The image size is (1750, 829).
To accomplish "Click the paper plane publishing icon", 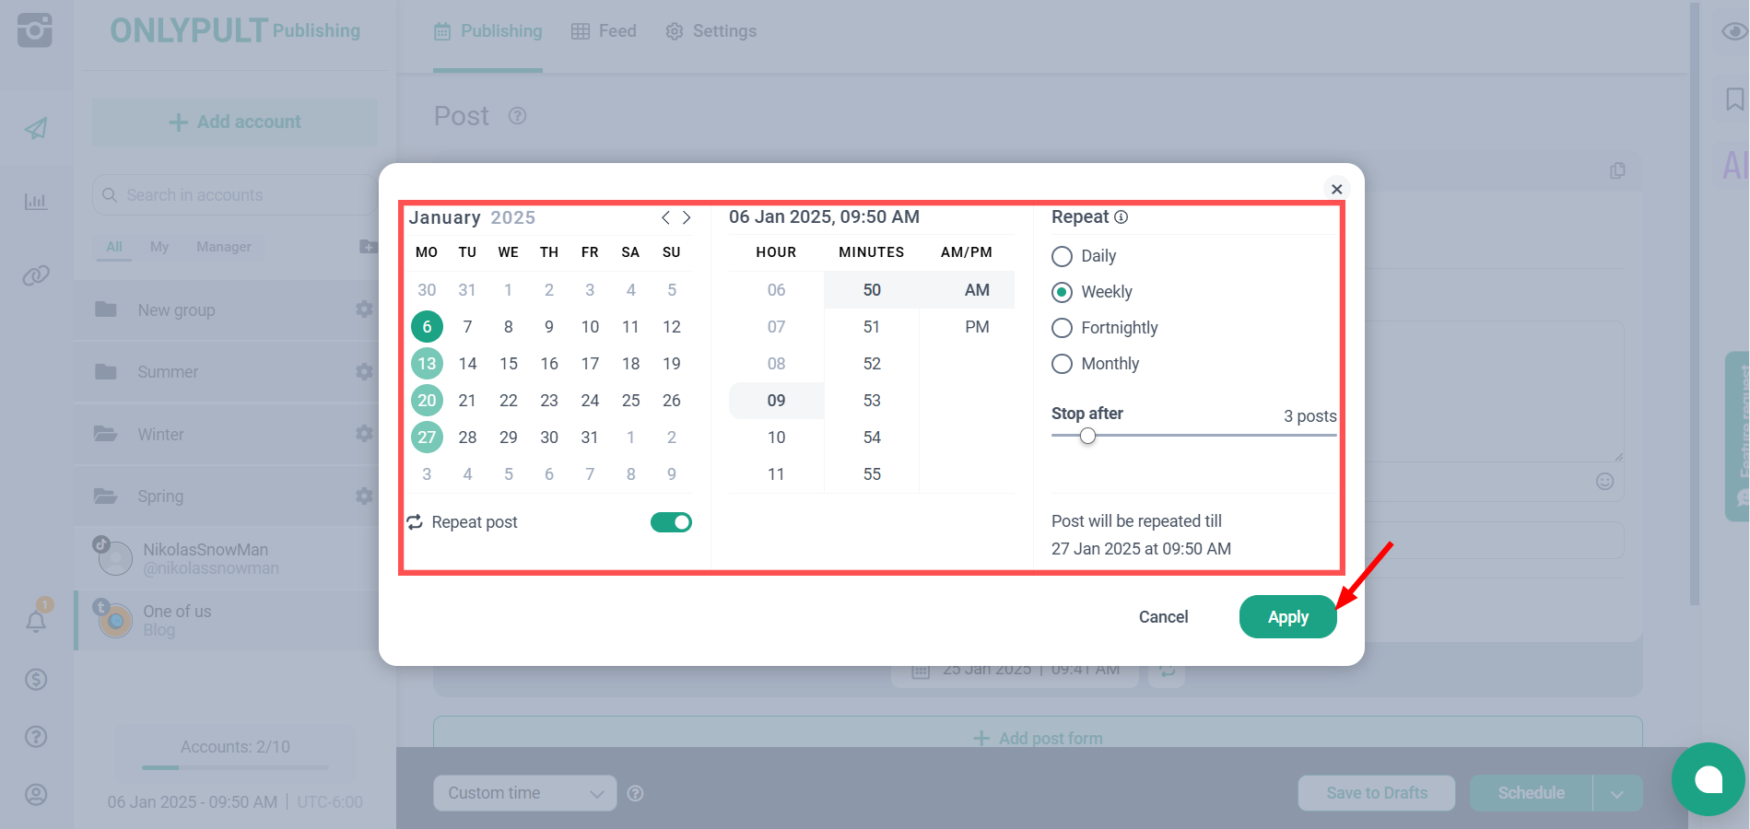I will pyautogui.click(x=36, y=128).
